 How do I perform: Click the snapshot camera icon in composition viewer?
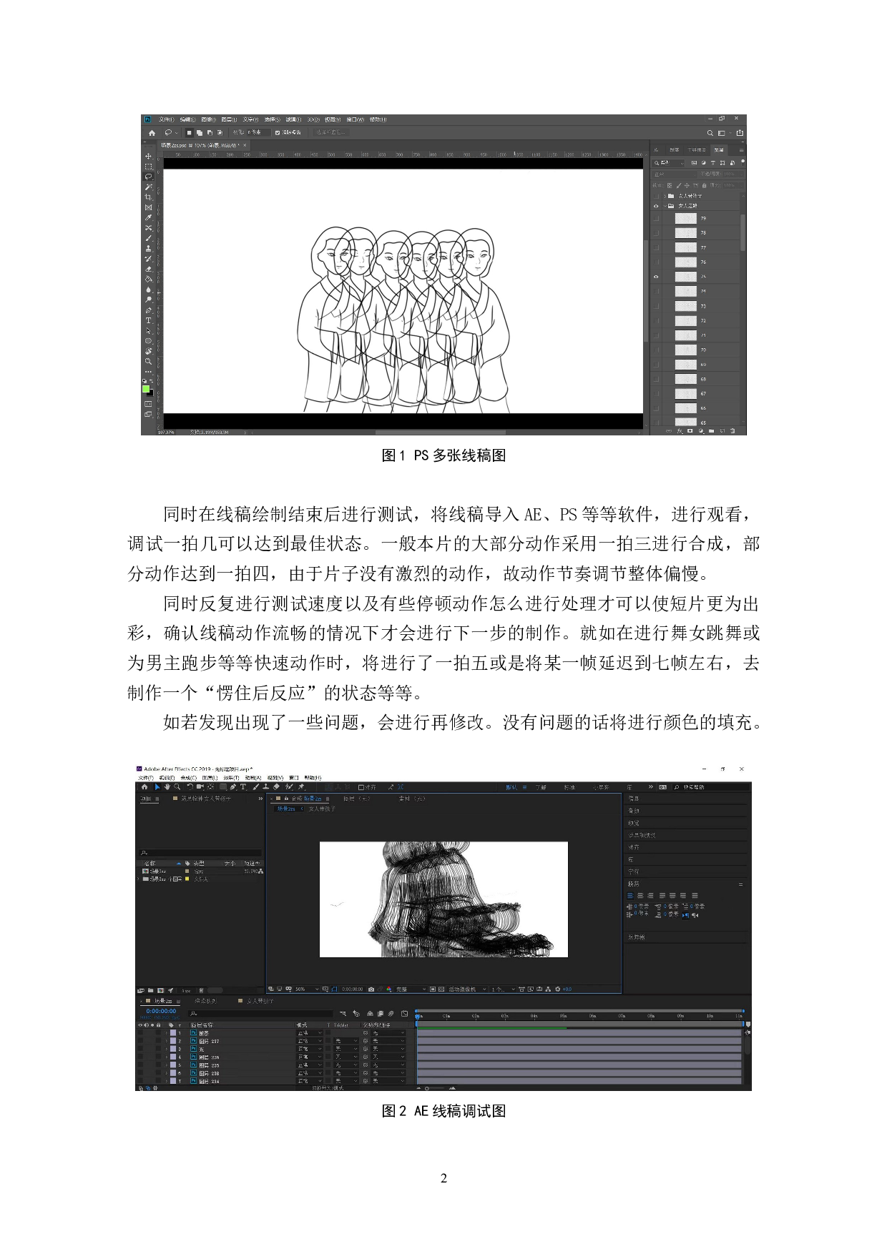[371, 989]
